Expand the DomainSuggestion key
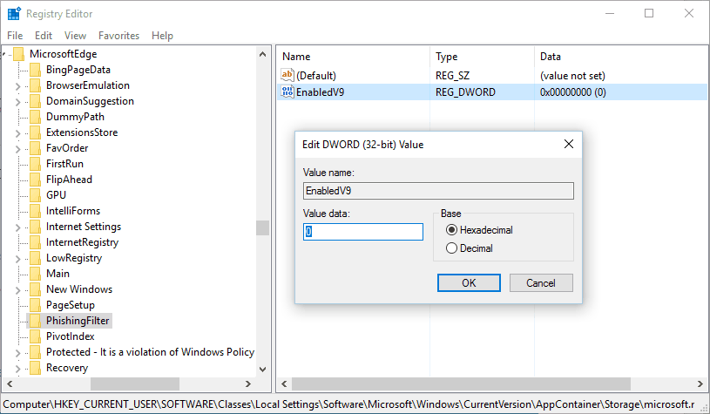This screenshot has width=710, height=414. 18,102
